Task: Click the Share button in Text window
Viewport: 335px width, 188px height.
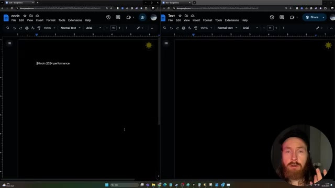Action: 312,17
